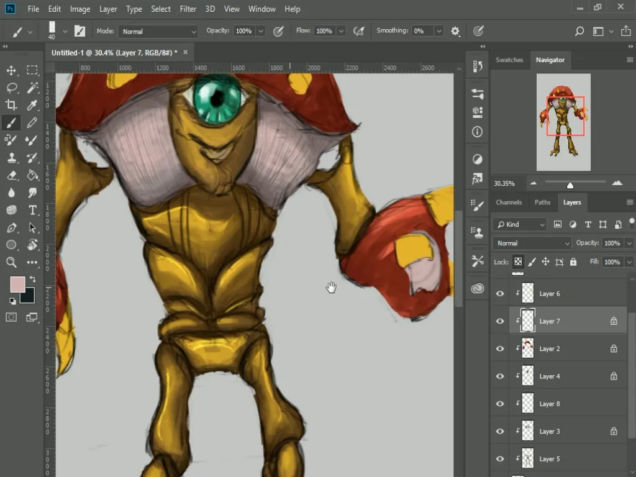Hide Layer 8 visibility eye

pyautogui.click(x=500, y=404)
